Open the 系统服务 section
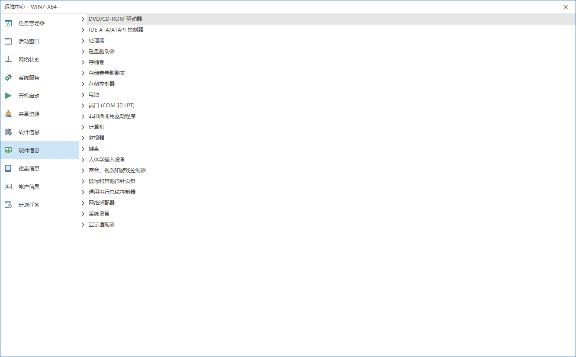Viewport: 576px width, 357px height. coord(39,78)
